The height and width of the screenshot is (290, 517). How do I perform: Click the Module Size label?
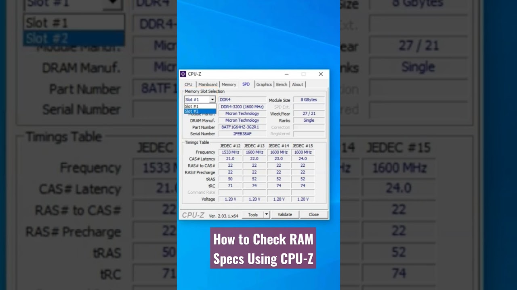coord(280,100)
